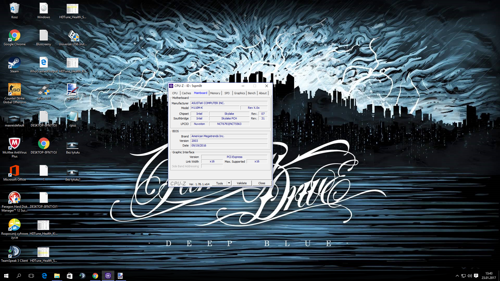Open the Windows disc image desktop icon
The image size is (500, 281).
pos(43,10)
